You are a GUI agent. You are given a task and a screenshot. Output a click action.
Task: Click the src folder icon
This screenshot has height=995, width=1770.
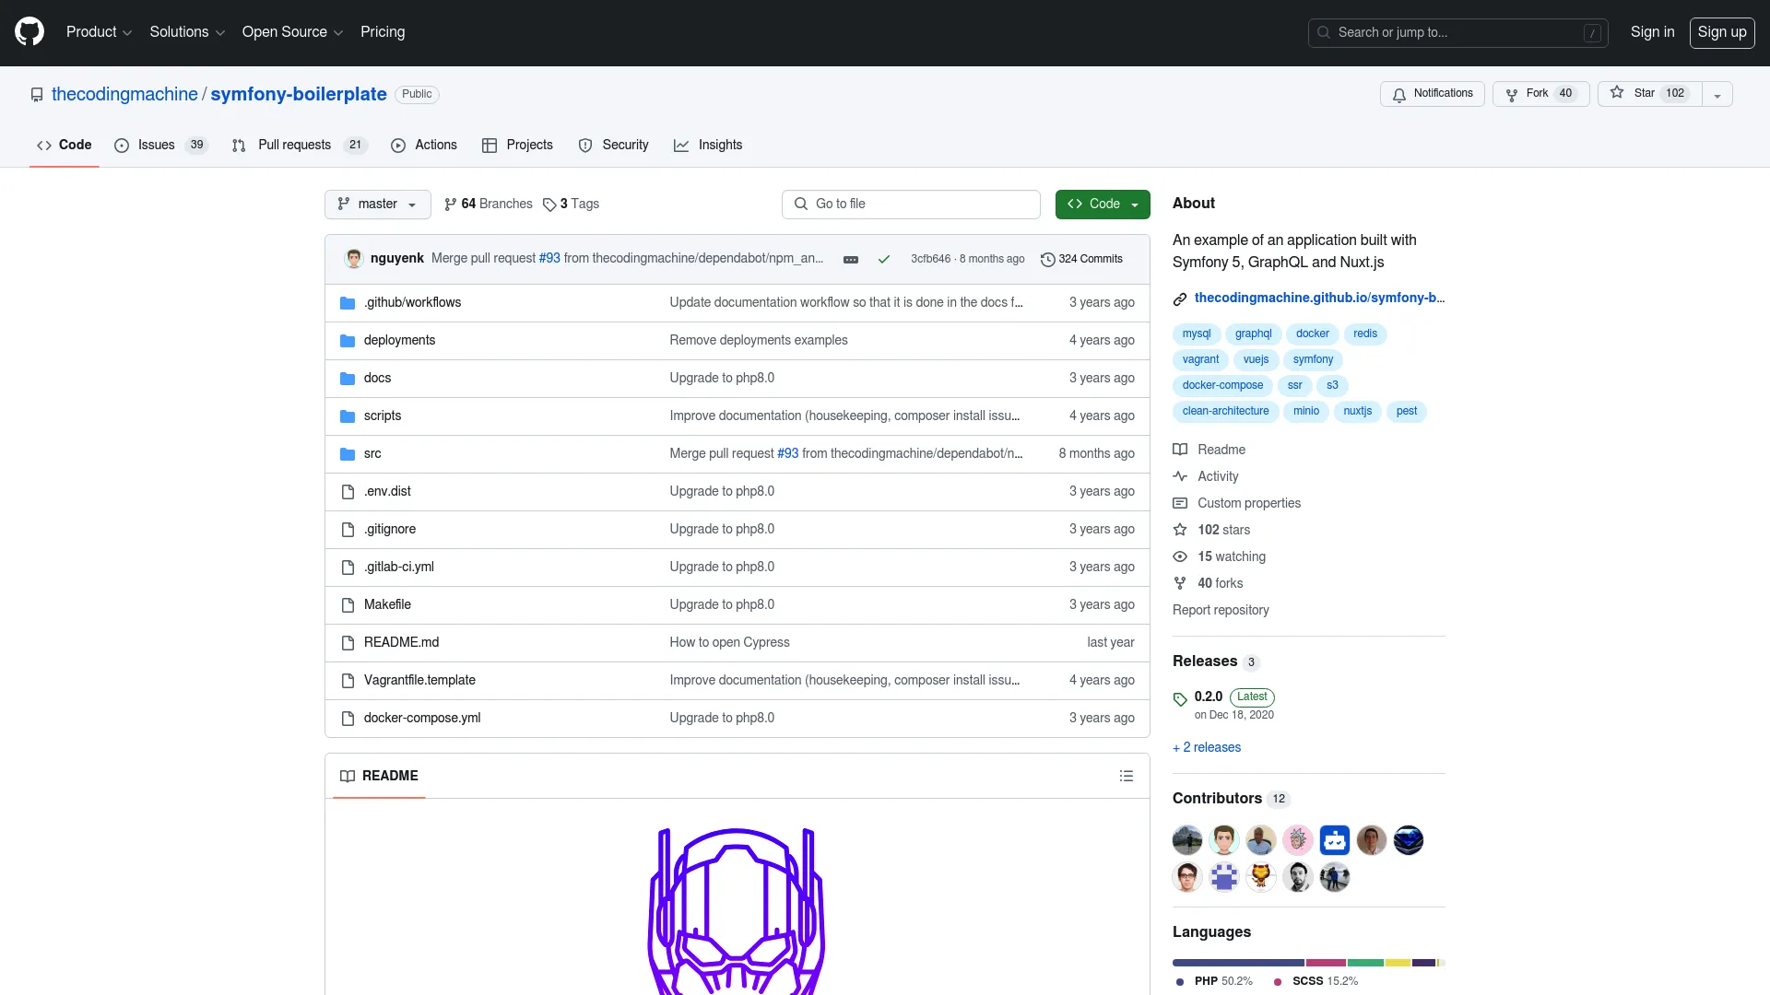(x=348, y=454)
